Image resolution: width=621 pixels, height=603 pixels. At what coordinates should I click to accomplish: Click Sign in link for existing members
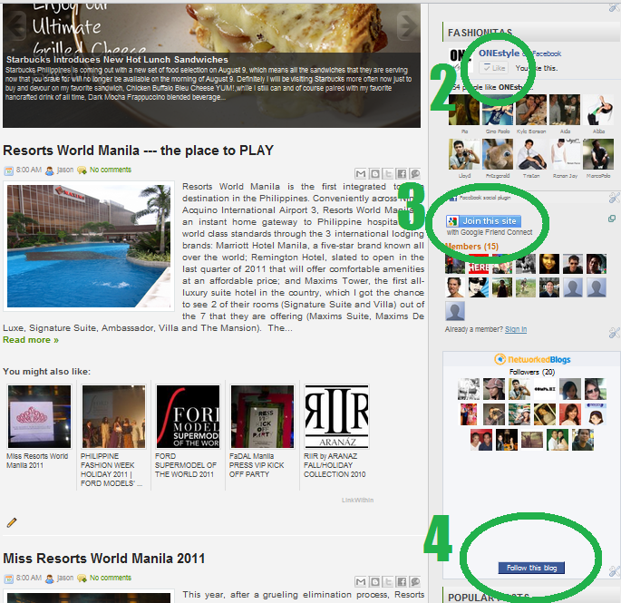tap(516, 329)
